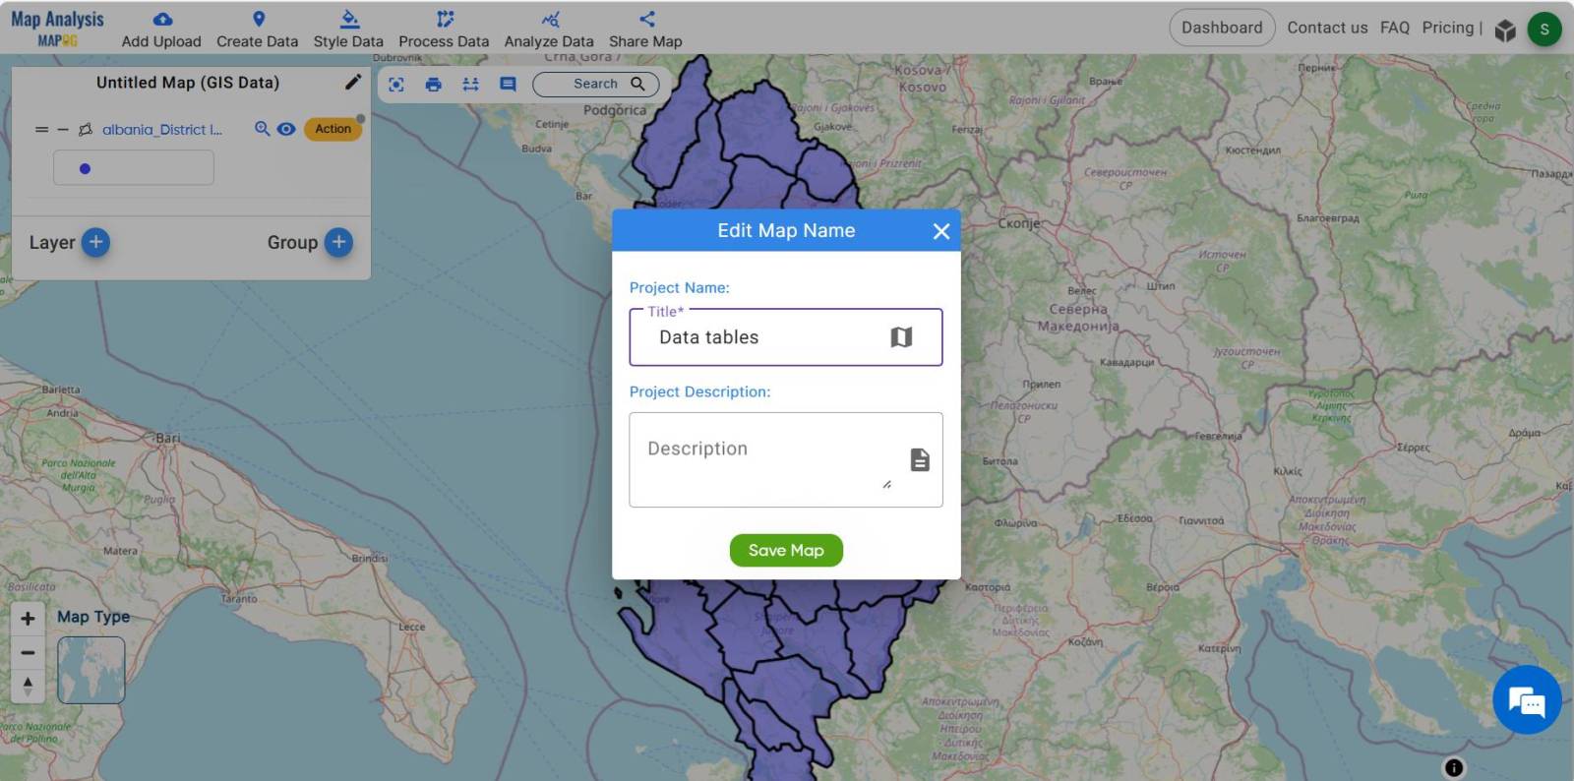Select the Map Type thumbnail
Screen dimensions: 1574x781
pyautogui.click(x=91, y=670)
